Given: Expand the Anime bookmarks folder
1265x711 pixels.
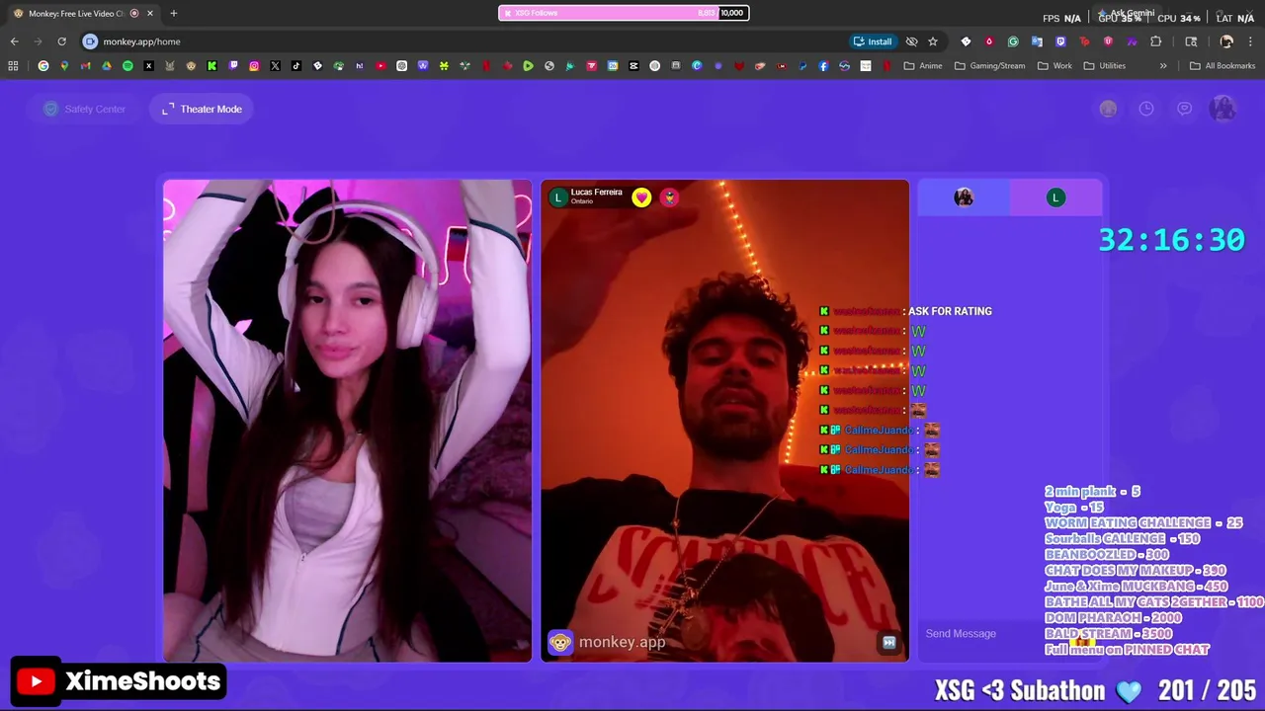Looking at the screenshot, I should [923, 66].
